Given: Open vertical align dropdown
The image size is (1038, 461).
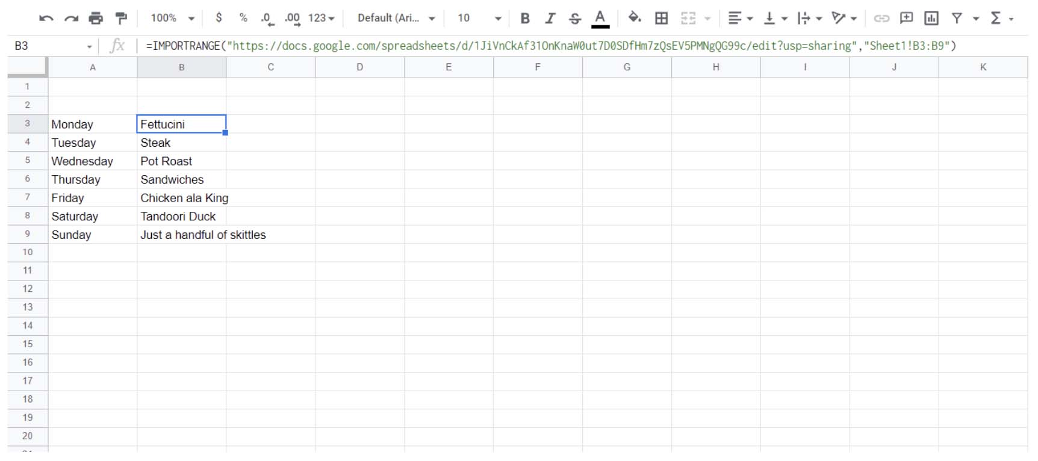Looking at the screenshot, I should [x=775, y=18].
